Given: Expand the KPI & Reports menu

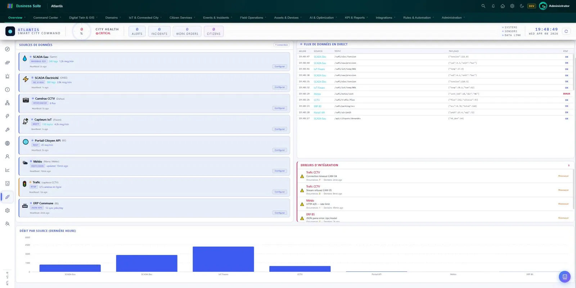Looking at the screenshot, I should pyautogui.click(x=356, y=18).
